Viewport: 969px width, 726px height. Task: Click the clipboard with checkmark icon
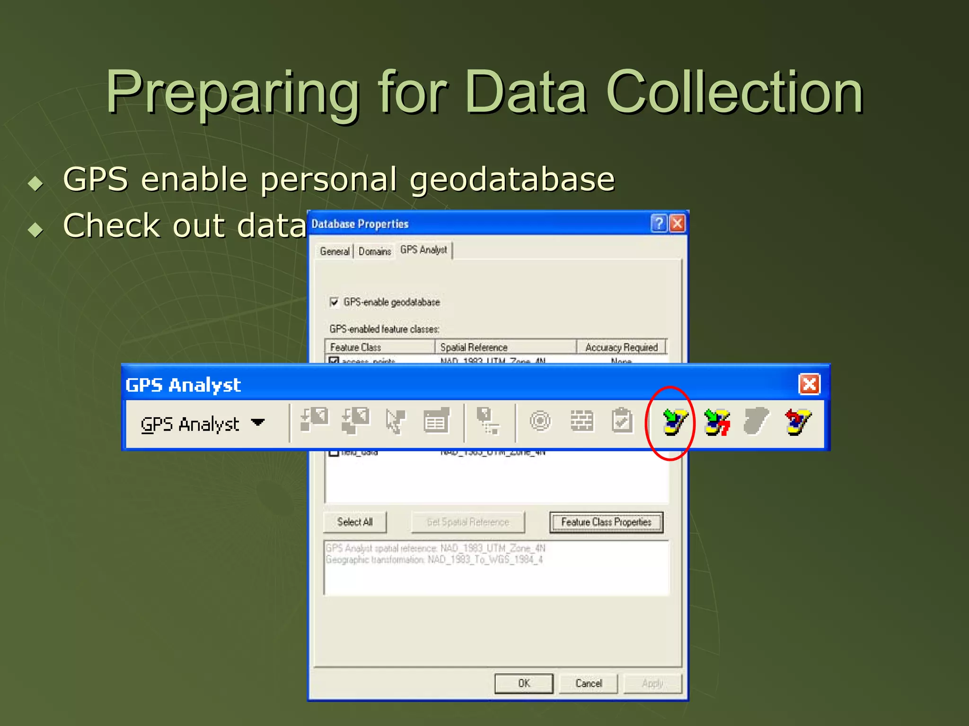click(622, 420)
